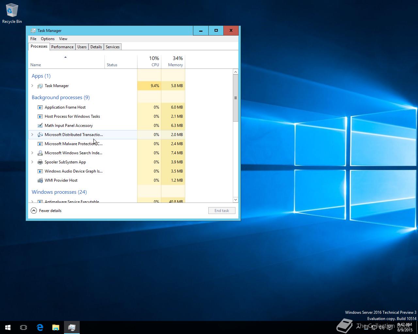418x334 pixels.
Task: Click the Task Manager taskbar button
Action: [x=72, y=327]
